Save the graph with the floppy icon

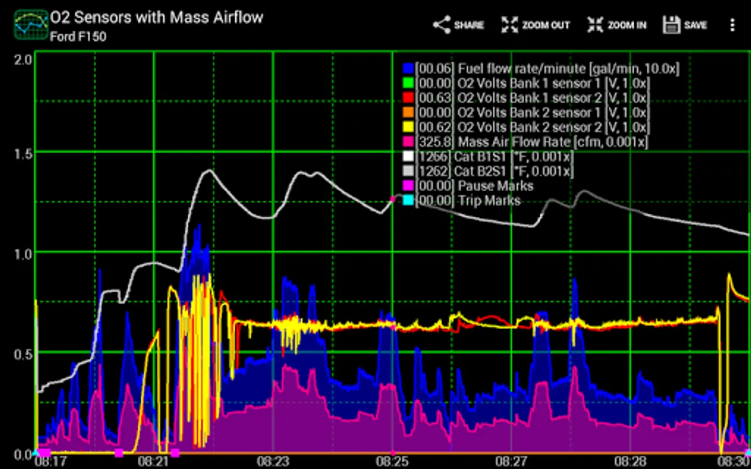[672, 24]
